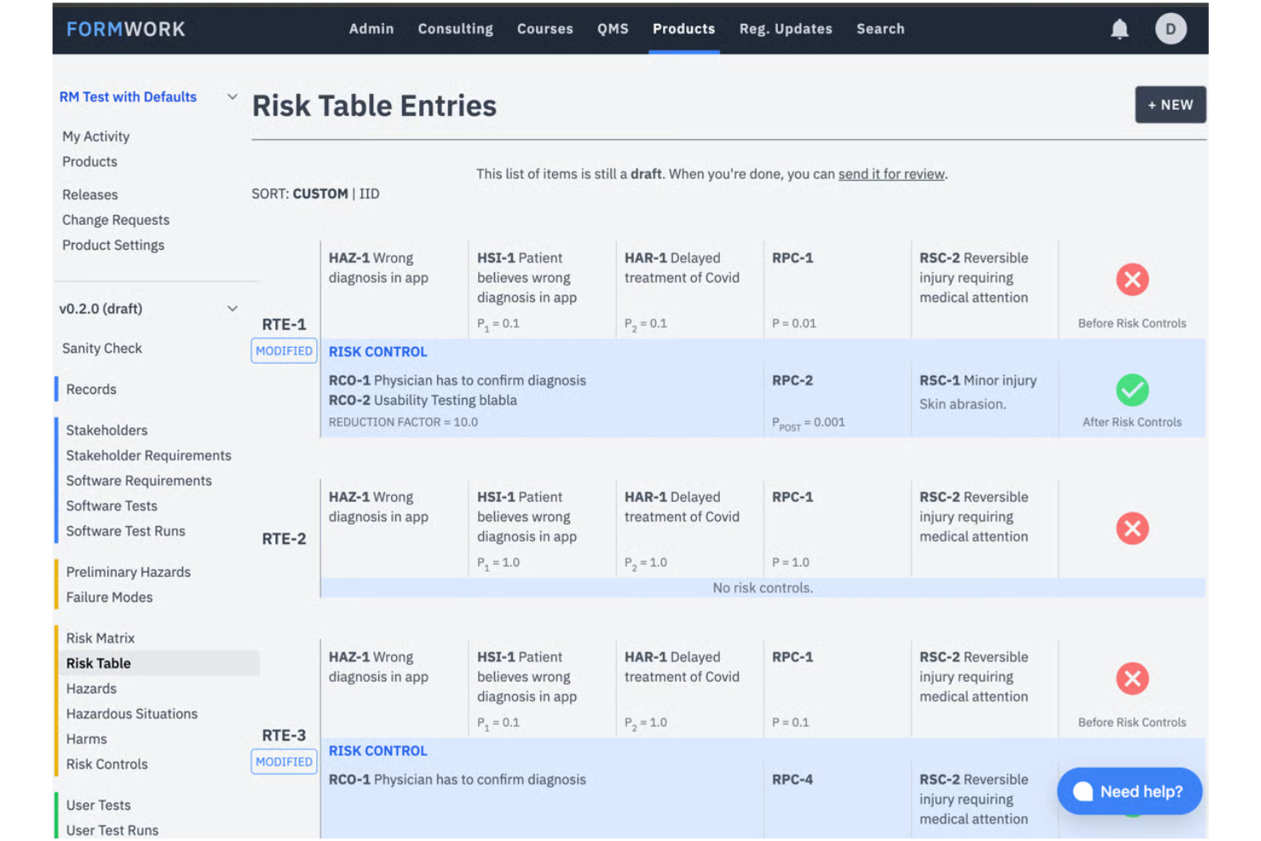This screenshot has height=841, width=1261.
Task: Sort entries by IID
Action: tap(369, 194)
